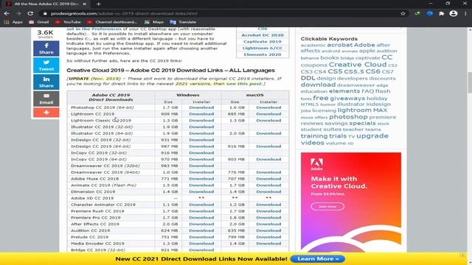Download Premiere Pro CC 2019 Windows installer

point(201,218)
